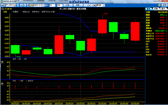Click the 8282 low price label

coord(19,57)
